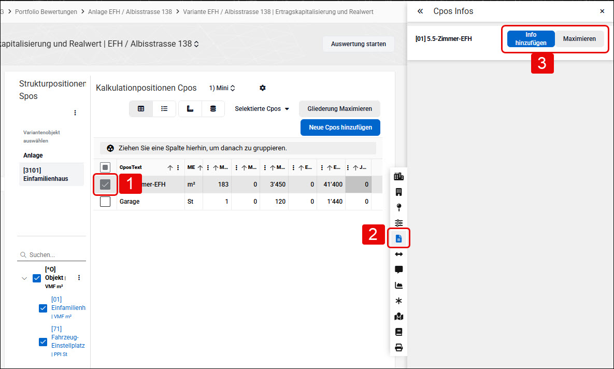The width and height of the screenshot is (614, 369).
Task: Uncheck the 5.5-Zimmer-EFH row checkbox
Action: click(x=105, y=184)
